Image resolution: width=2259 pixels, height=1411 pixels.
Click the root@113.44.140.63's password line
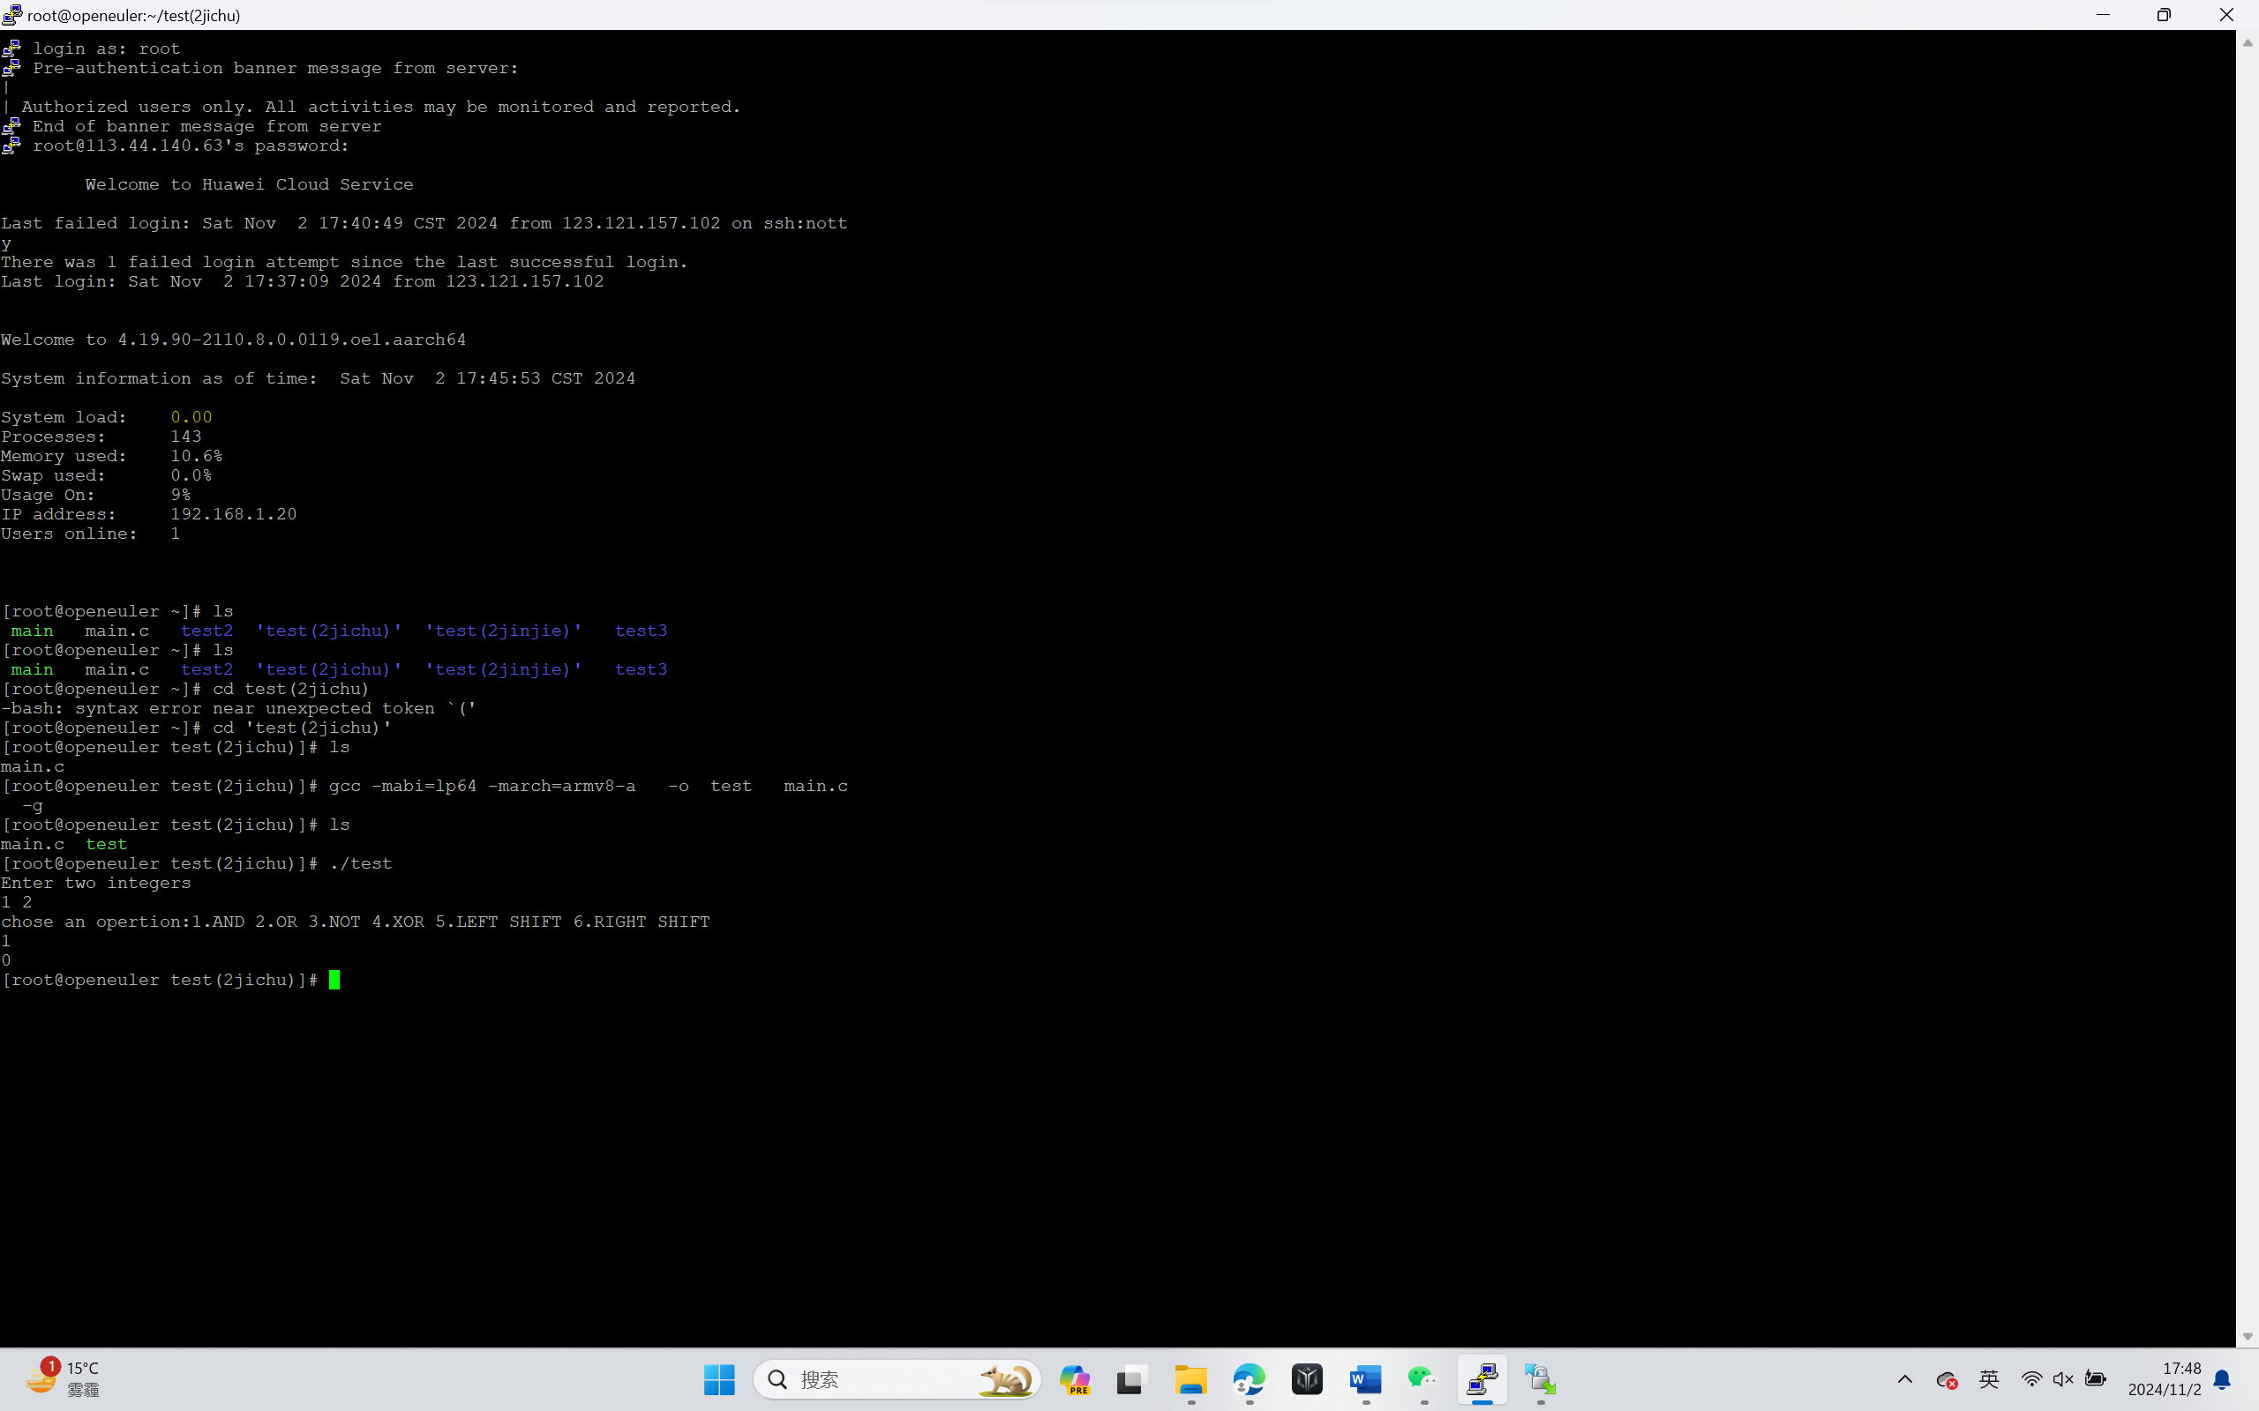pos(191,146)
